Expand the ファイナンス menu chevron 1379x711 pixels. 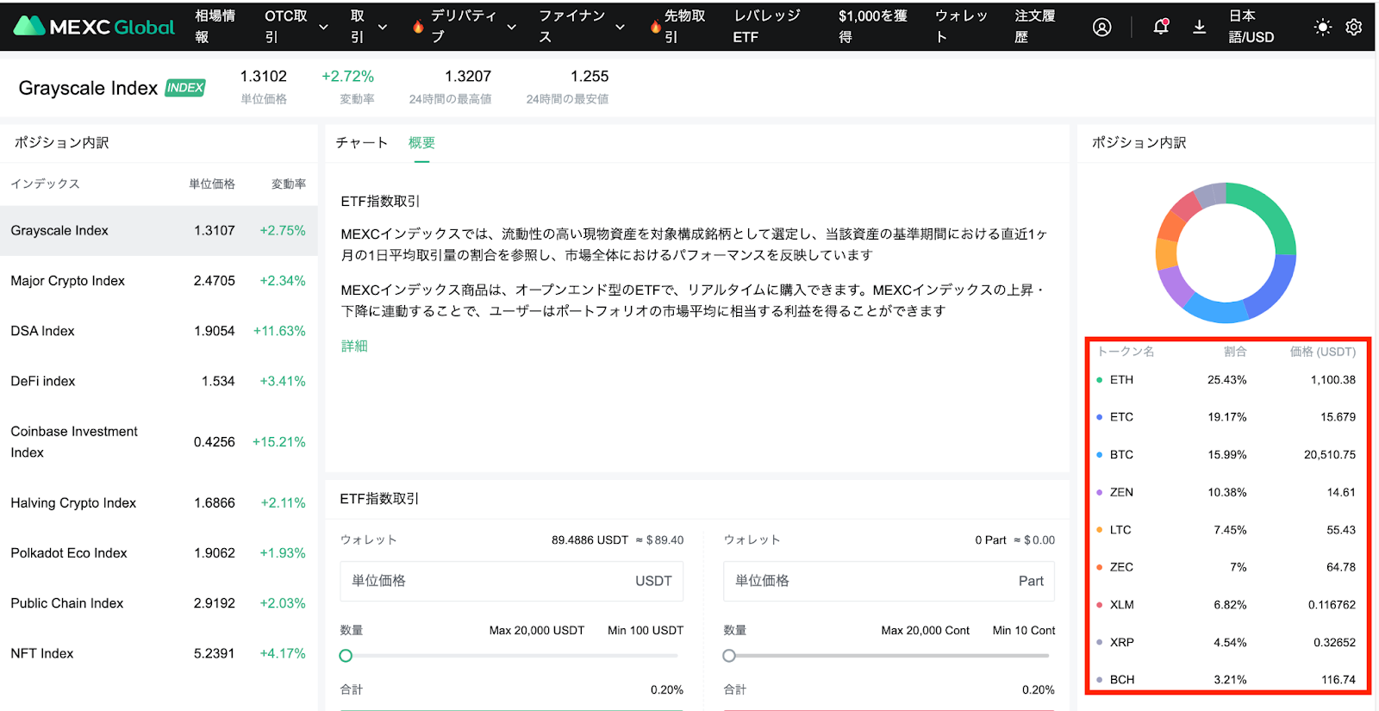pyautogui.click(x=620, y=27)
